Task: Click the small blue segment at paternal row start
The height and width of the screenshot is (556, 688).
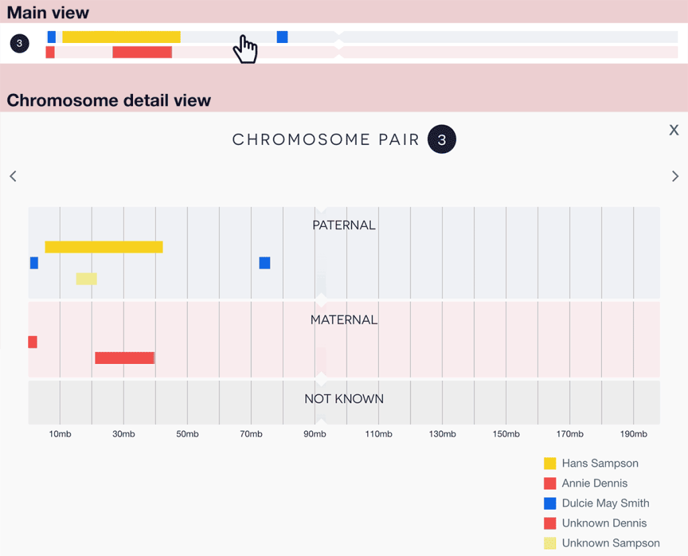Action: click(34, 263)
